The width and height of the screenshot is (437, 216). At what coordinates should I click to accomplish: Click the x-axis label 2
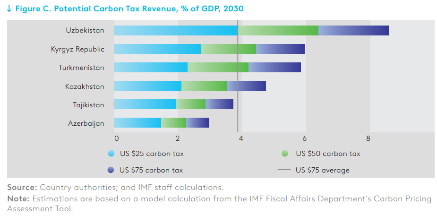point(178,138)
